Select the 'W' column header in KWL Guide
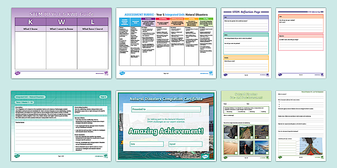The image size is (337, 168). [x=61, y=22]
